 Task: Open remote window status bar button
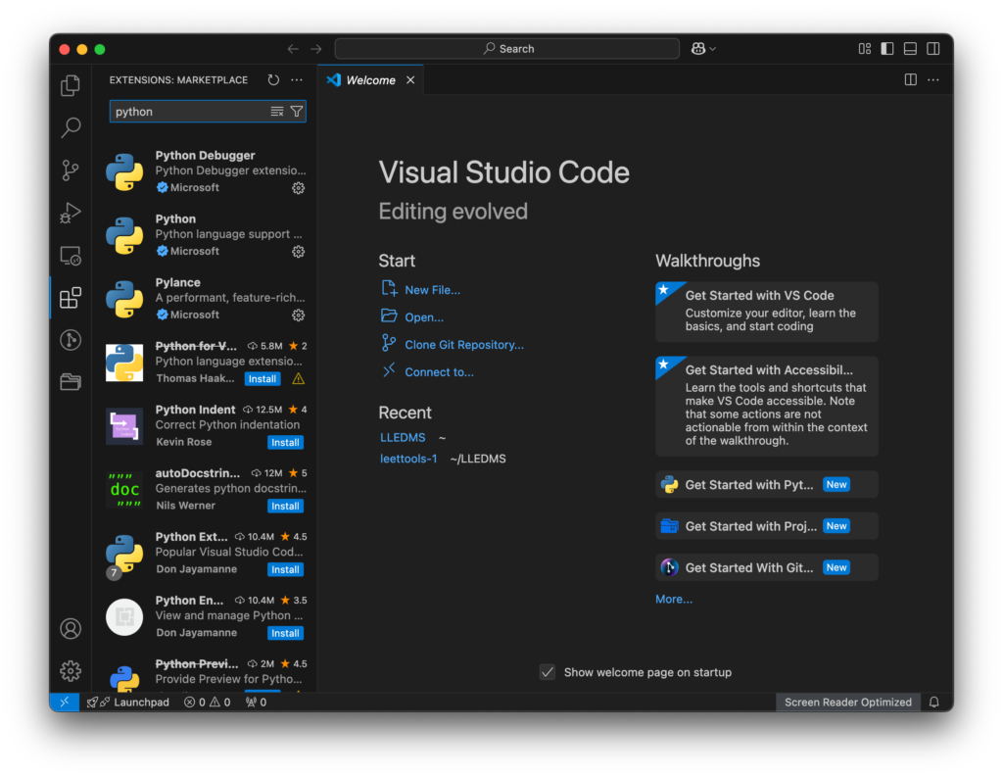click(x=65, y=703)
